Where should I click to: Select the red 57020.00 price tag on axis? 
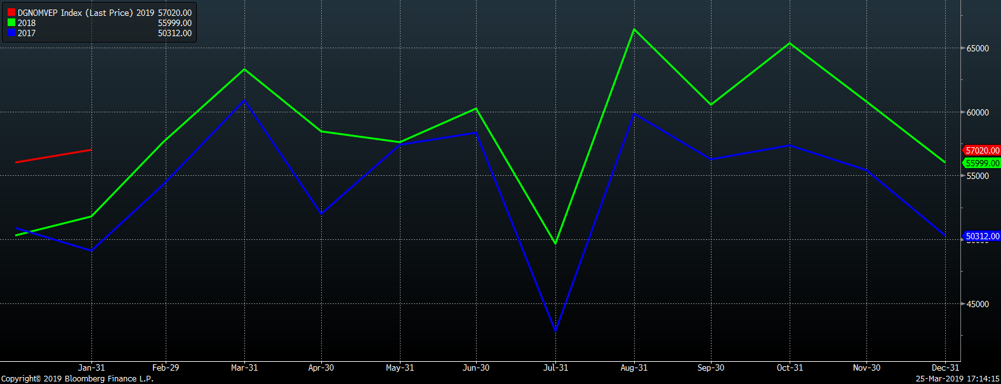click(x=982, y=150)
